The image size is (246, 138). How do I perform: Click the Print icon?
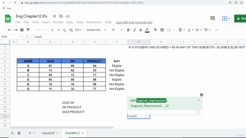(22, 30)
